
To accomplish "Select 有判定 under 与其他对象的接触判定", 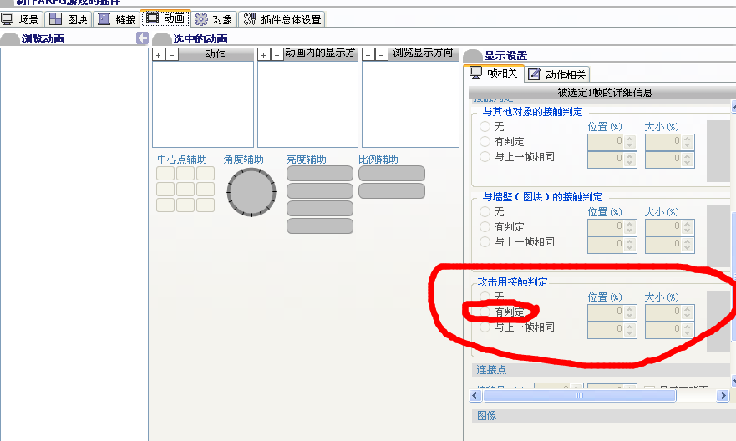I will 485,142.
